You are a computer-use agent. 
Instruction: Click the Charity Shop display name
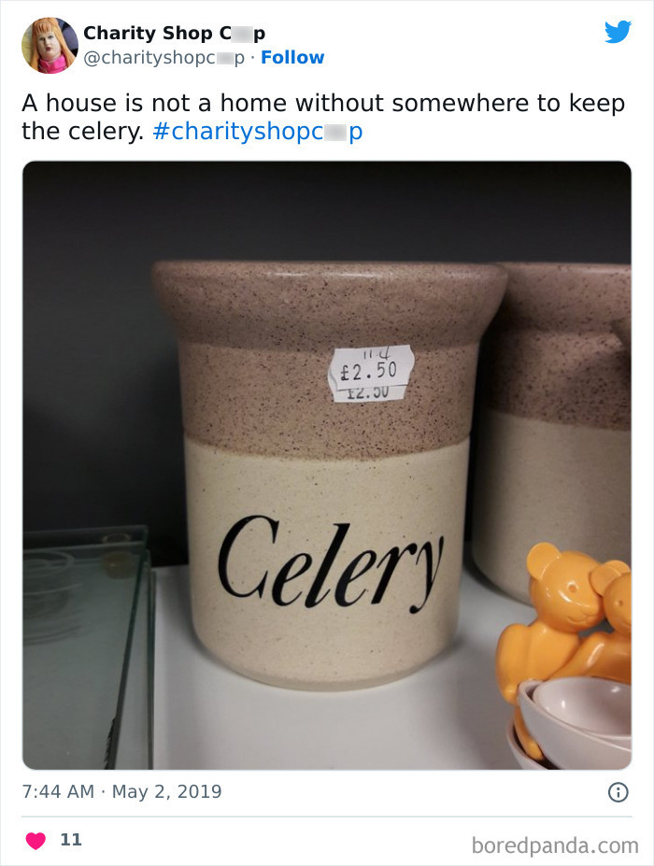click(x=174, y=33)
